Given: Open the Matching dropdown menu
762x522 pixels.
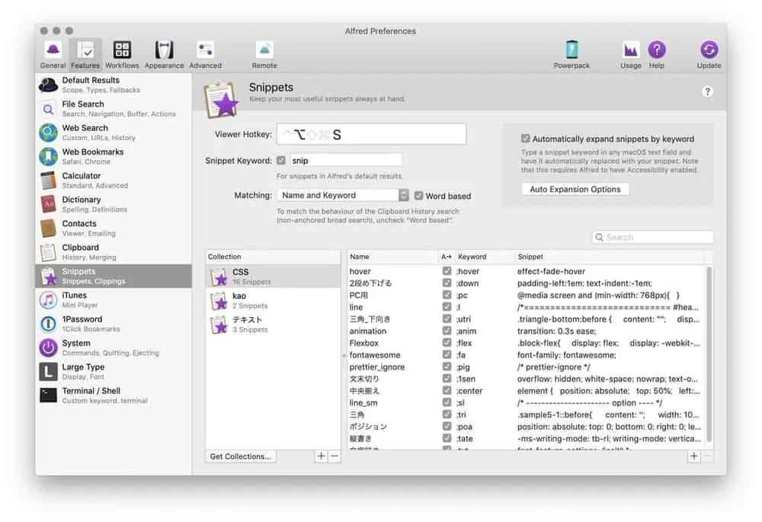Looking at the screenshot, I should 343,196.
